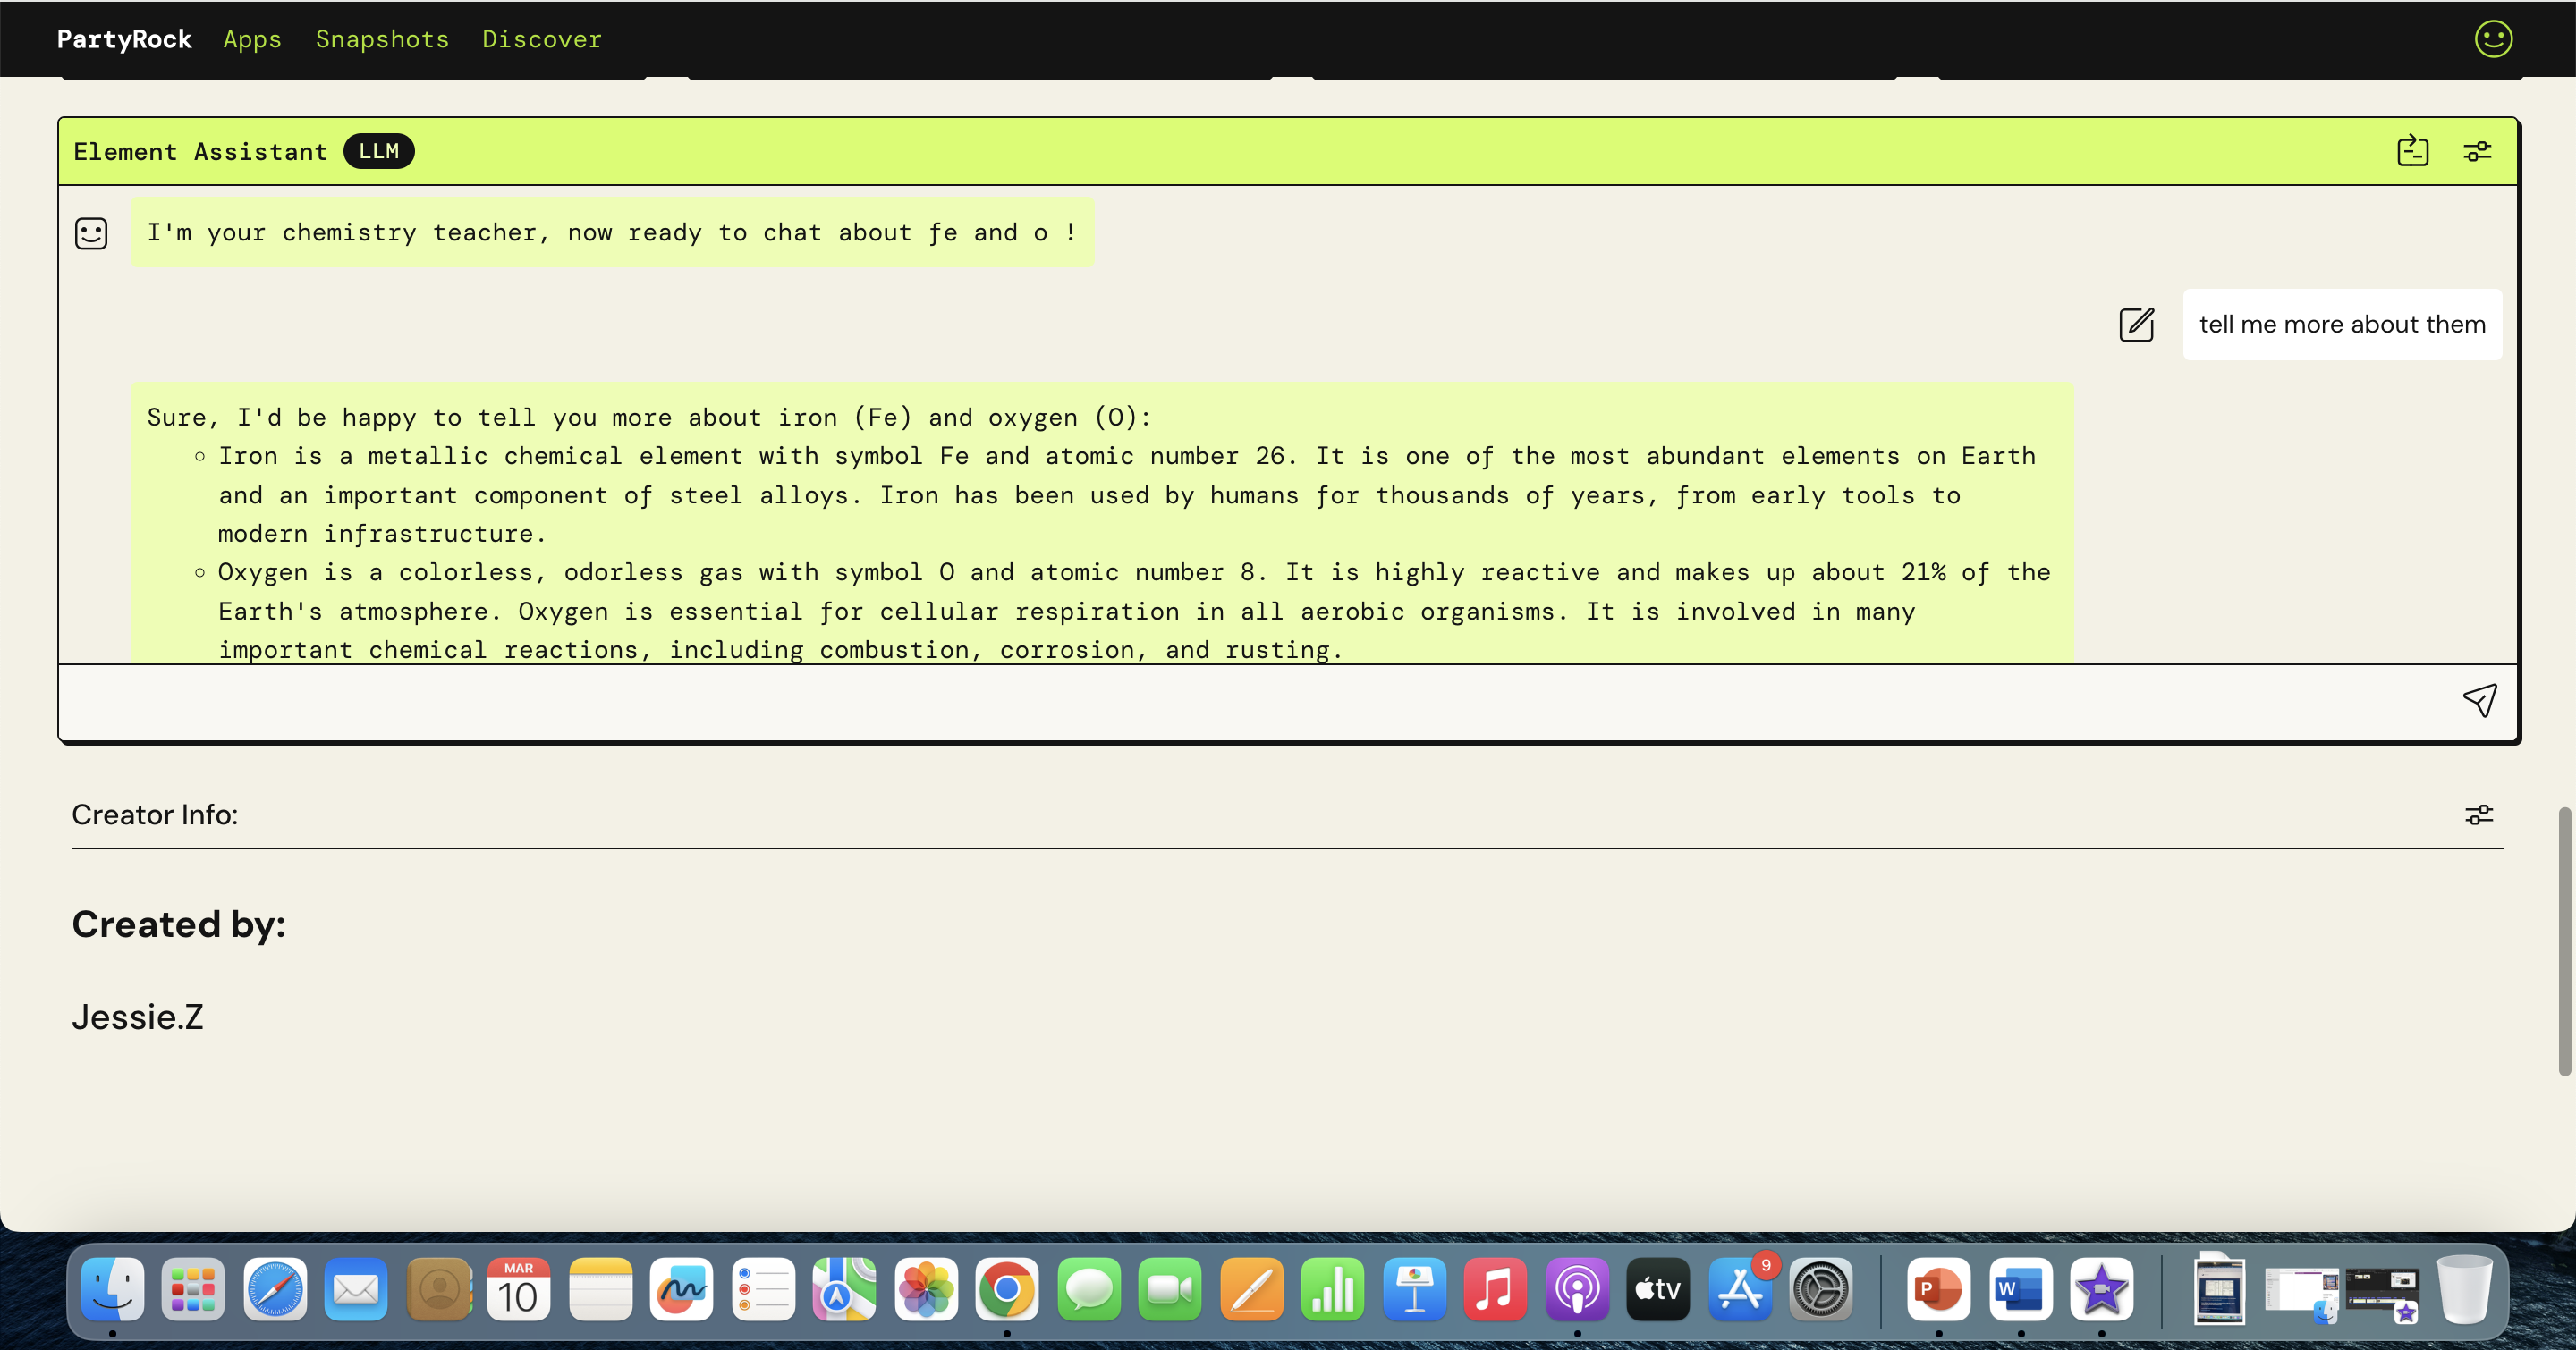Image resolution: width=2576 pixels, height=1350 pixels.
Task: Open the Calendar app showing MAR 10
Action: tap(518, 1289)
